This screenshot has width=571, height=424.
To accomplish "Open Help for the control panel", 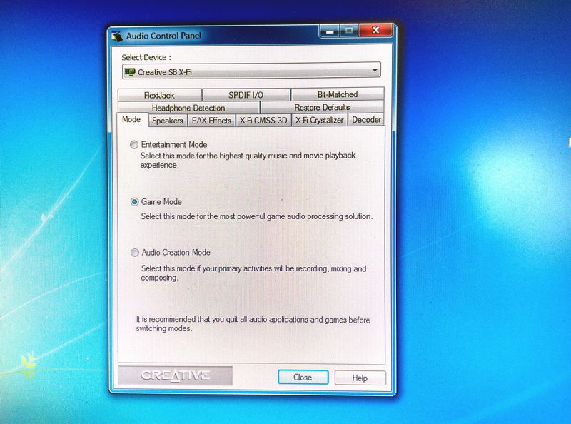I will point(360,378).
